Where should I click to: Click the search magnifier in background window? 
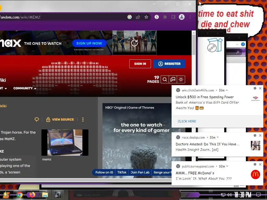(238, 52)
